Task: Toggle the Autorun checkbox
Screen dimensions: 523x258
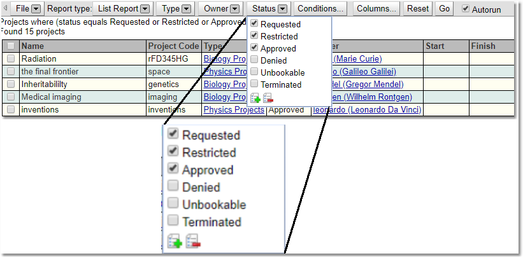Action: (x=466, y=9)
